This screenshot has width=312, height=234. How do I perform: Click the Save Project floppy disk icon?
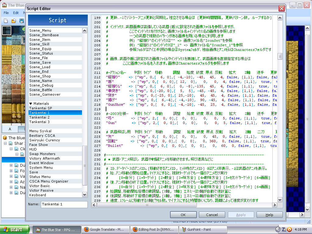point(22,21)
